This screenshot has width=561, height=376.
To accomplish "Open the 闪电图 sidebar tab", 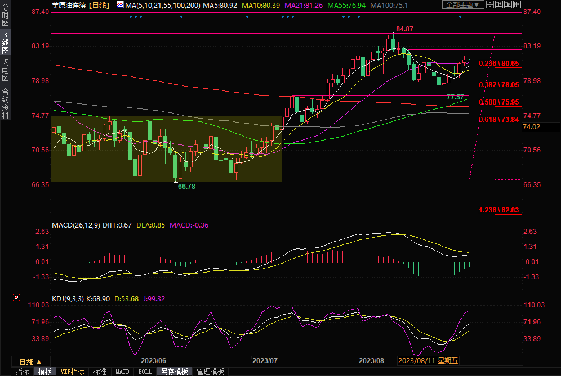I will click(x=6, y=70).
